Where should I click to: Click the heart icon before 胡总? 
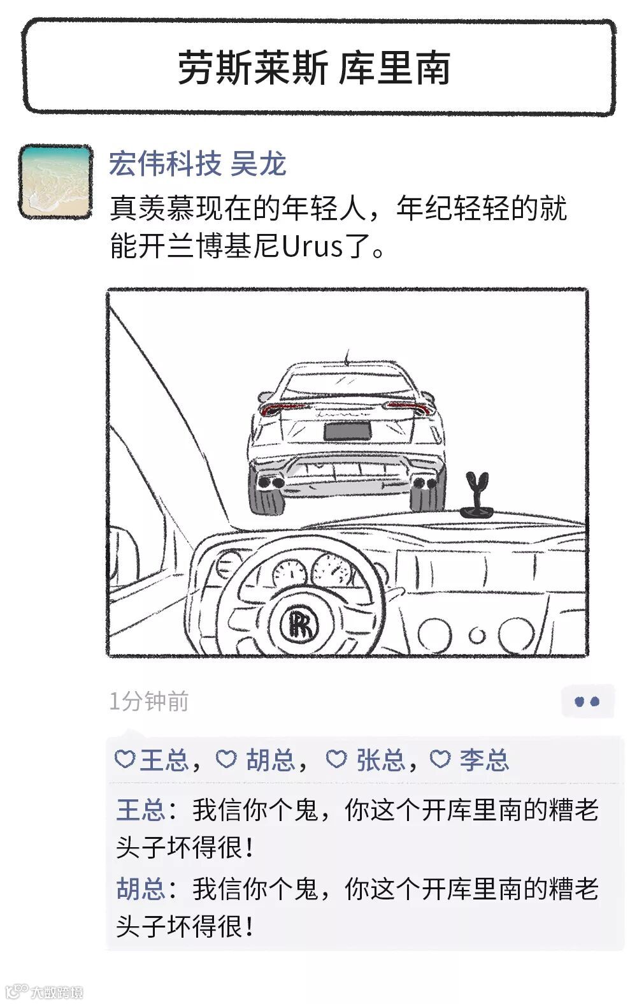[x=226, y=759]
